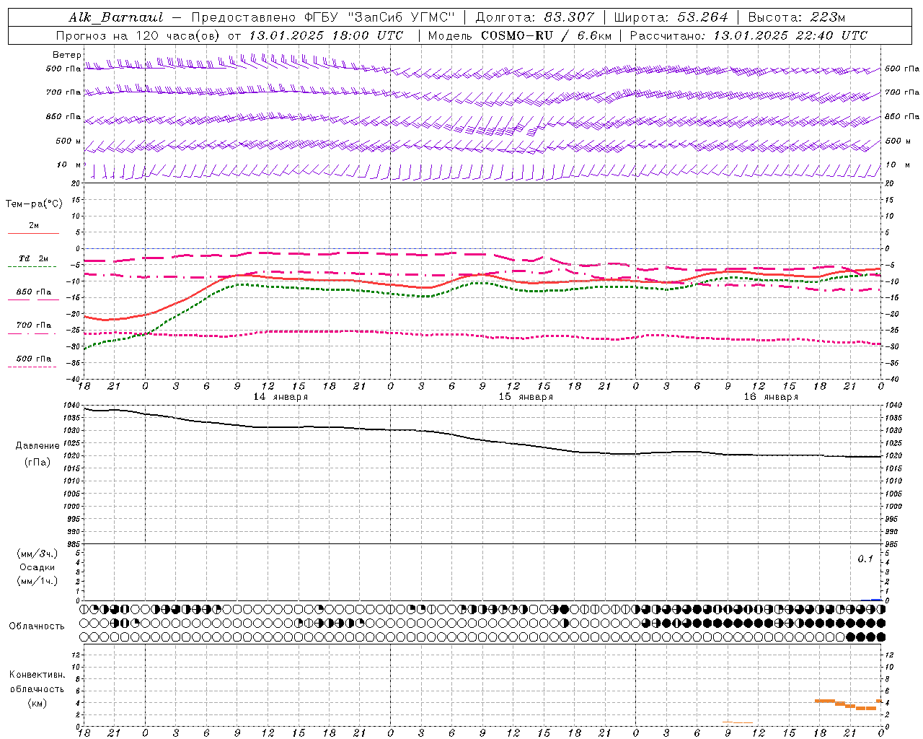Viewport: 923px width, 739px height.
Task: Click the '0.1' precipitation amount value
Action: tap(865, 559)
